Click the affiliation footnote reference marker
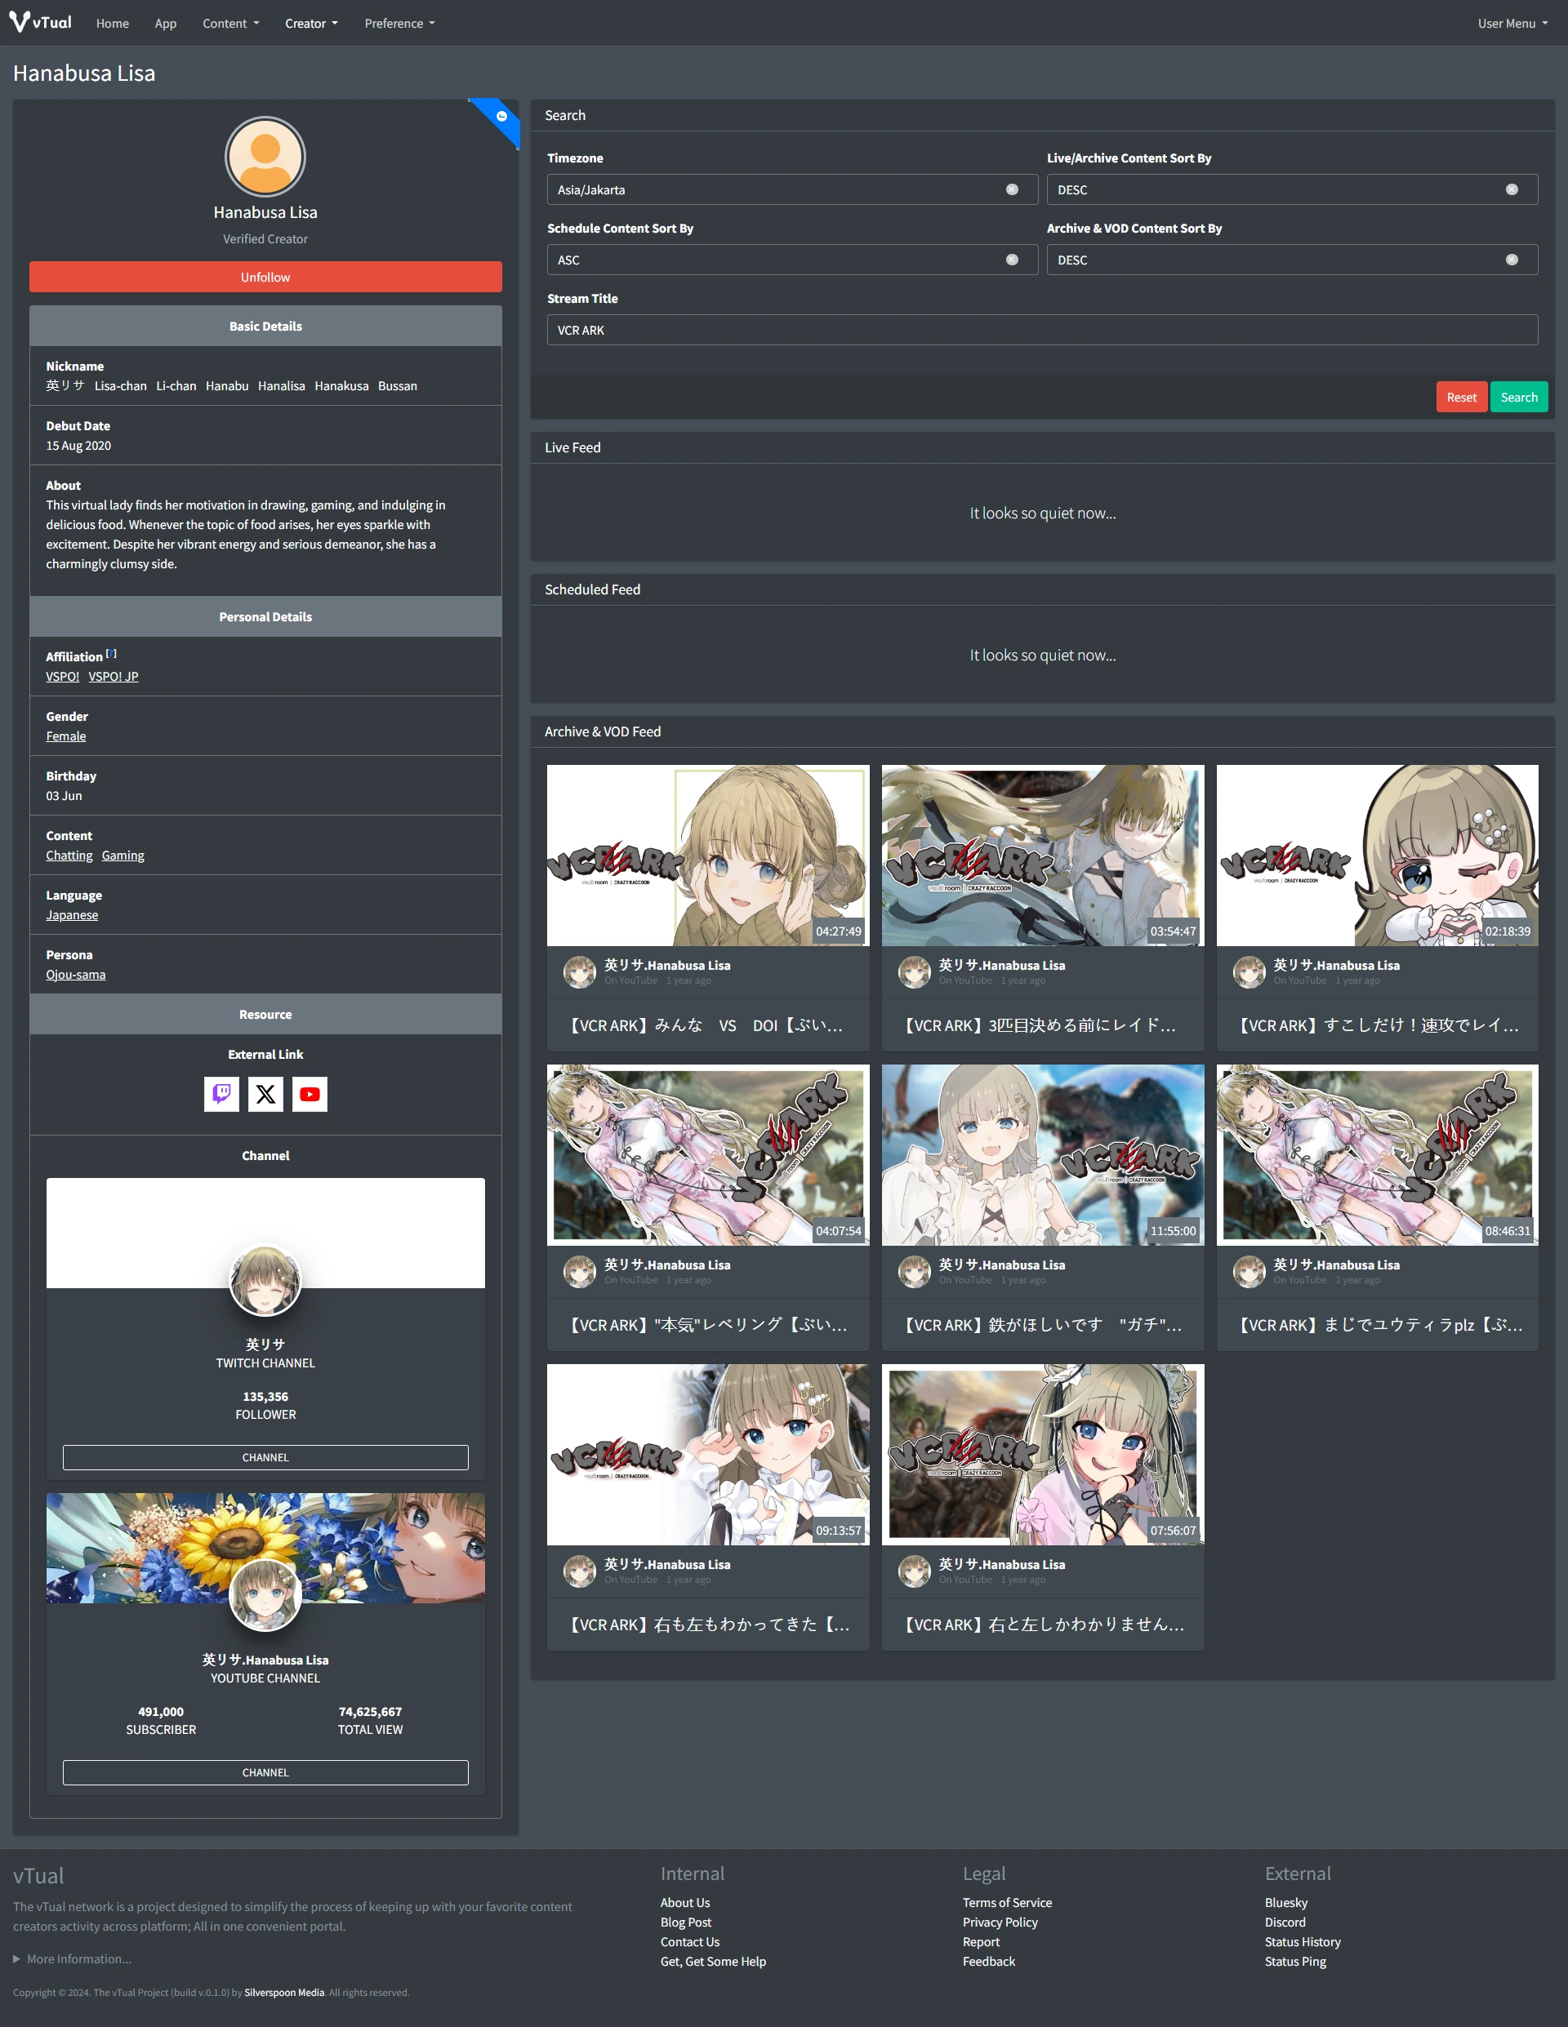Image resolution: width=1568 pixels, height=2027 pixels. pyautogui.click(x=111, y=653)
